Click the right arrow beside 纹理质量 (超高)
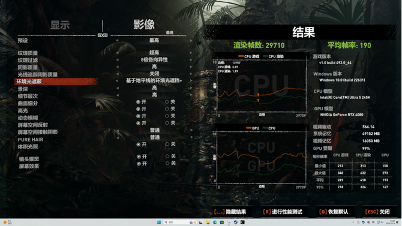The height and width of the screenshot is (226, 402). tap(191, 53)
